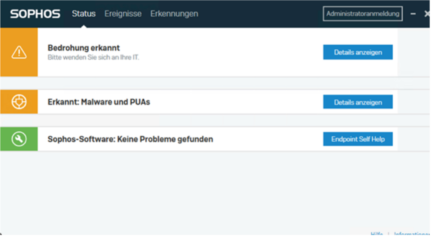Screen dimensions: 431x236
Task: Click the SOPHOS logo
Action: click(35, 14)
